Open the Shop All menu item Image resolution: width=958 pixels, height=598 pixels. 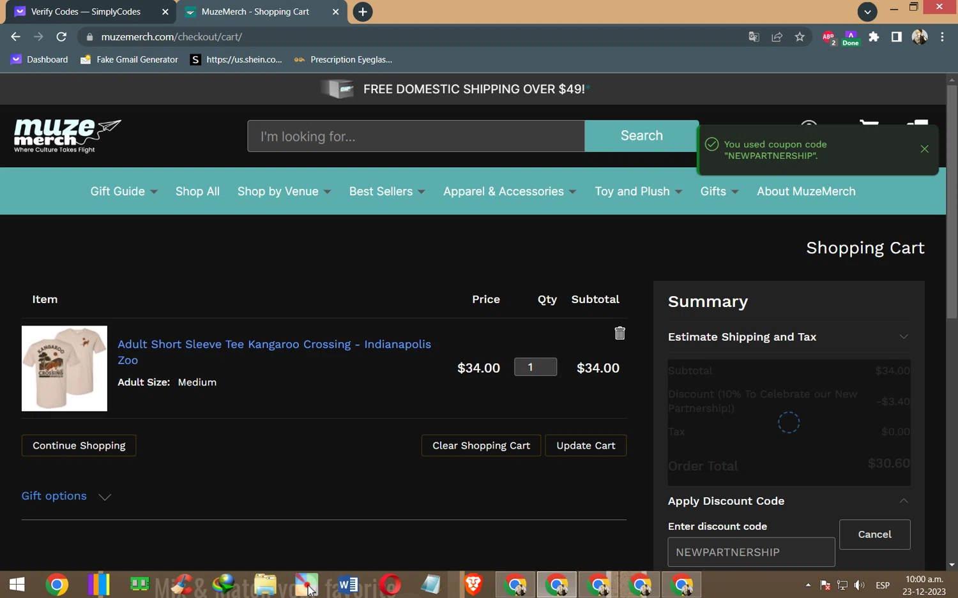pyautogui.click(x=197, y=191)
